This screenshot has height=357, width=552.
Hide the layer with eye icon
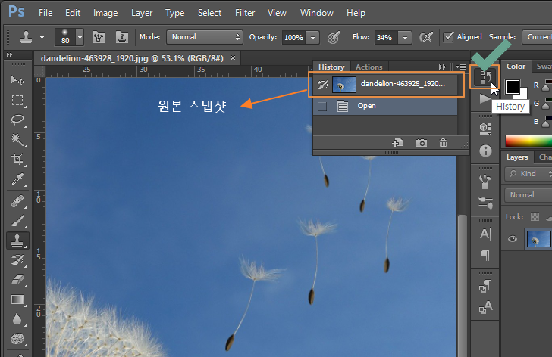[513, 239]
